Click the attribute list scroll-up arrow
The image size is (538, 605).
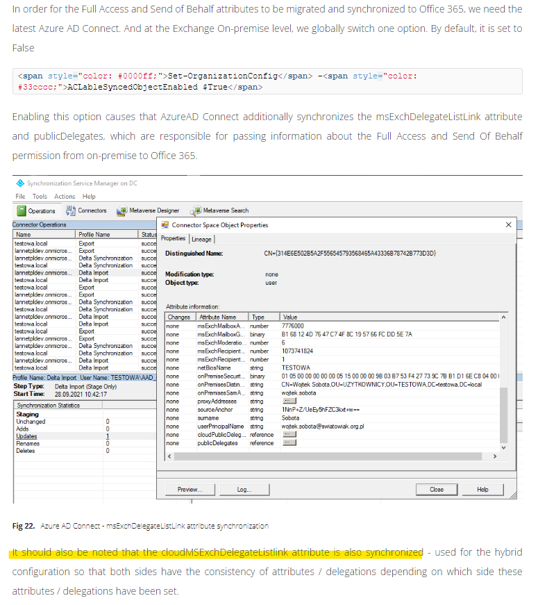coord(503,317)
